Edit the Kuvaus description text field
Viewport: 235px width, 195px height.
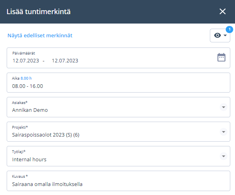click(x=118, y=181)
